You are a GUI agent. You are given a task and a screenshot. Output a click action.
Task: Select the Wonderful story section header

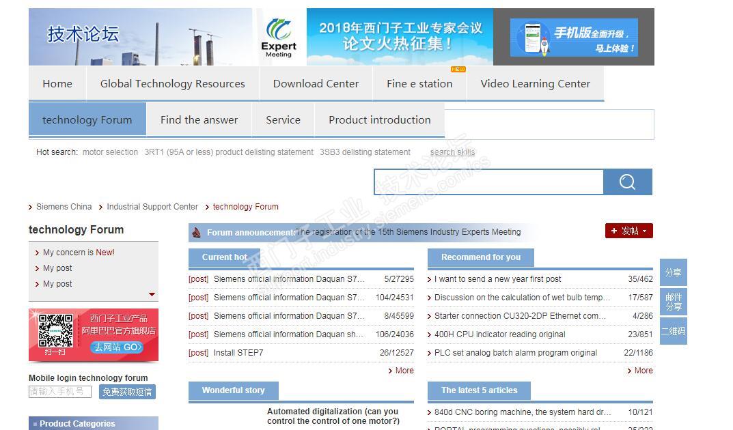[233, 390]
